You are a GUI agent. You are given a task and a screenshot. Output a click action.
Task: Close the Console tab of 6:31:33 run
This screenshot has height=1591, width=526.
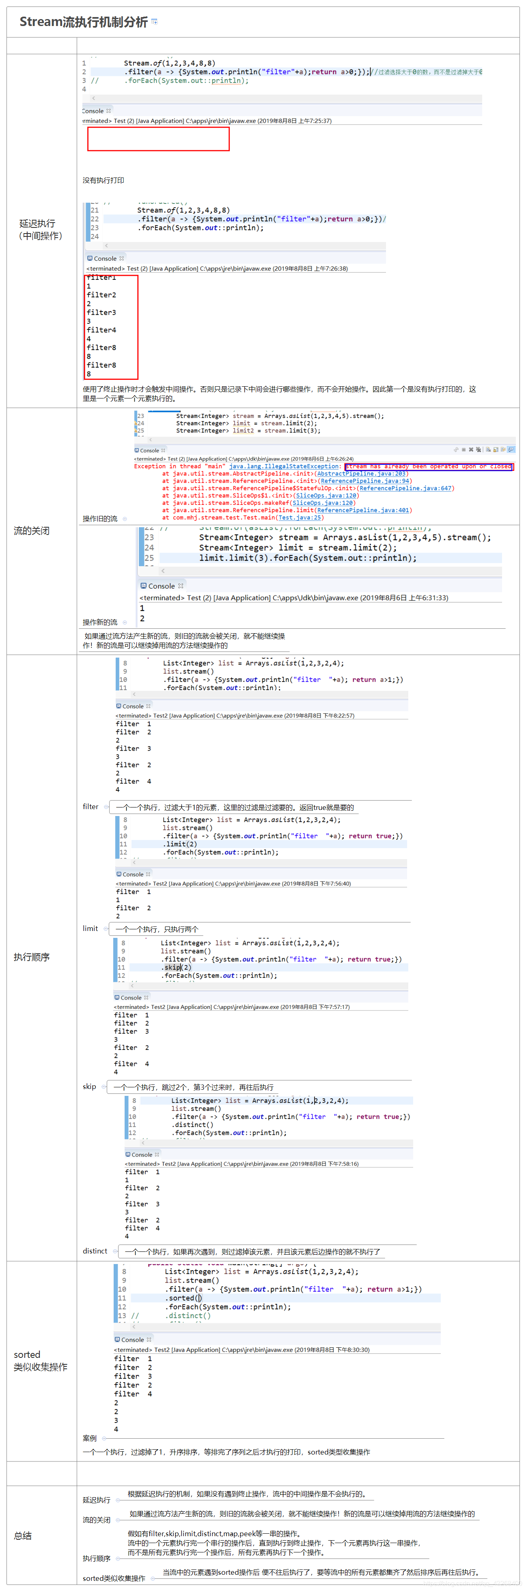pyautogui.click(x=181, y=586)
